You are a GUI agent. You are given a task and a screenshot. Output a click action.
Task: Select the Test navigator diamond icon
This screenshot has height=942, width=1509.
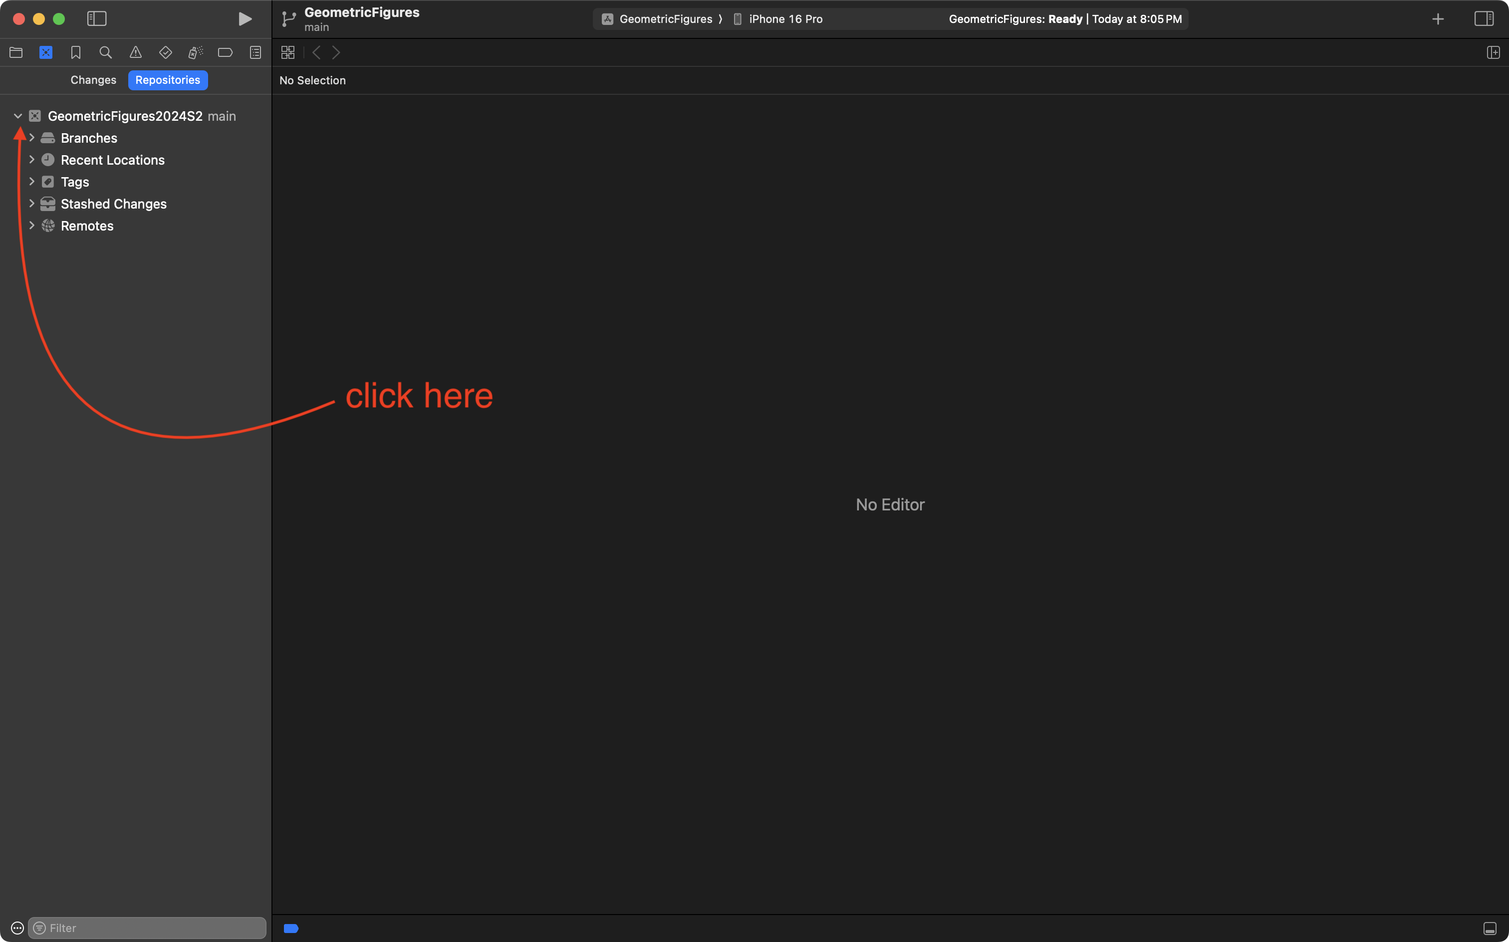pos(165,52)
